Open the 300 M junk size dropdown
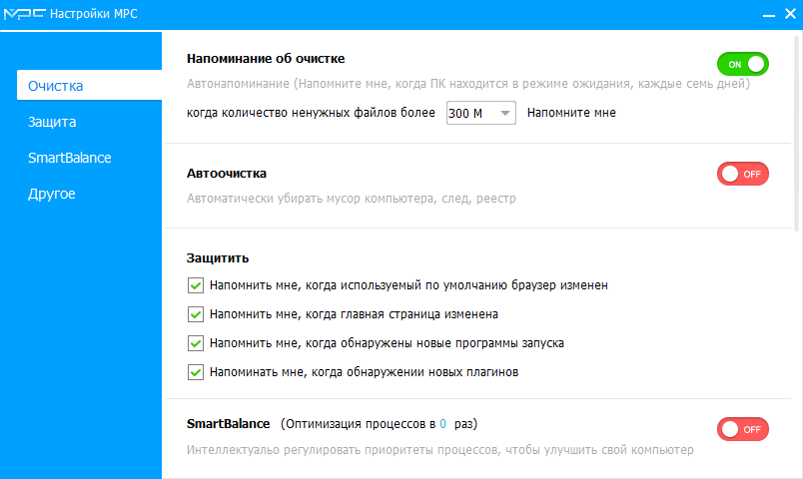Screen dimensions: 803x479 coord(480,113)
